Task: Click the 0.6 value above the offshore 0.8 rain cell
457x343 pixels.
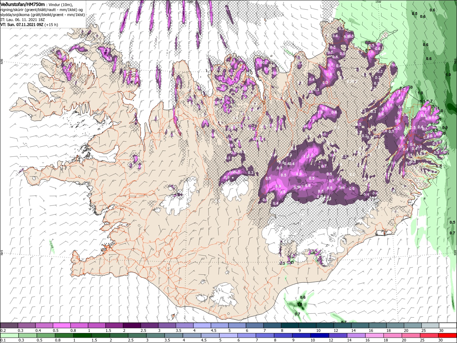Action: coord(303,297)
